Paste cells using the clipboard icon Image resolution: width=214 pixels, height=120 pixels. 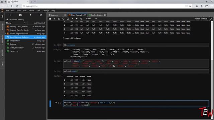(68, 19)
